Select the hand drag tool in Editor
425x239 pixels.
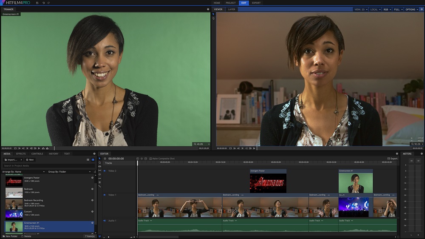[x=99, y=162]
